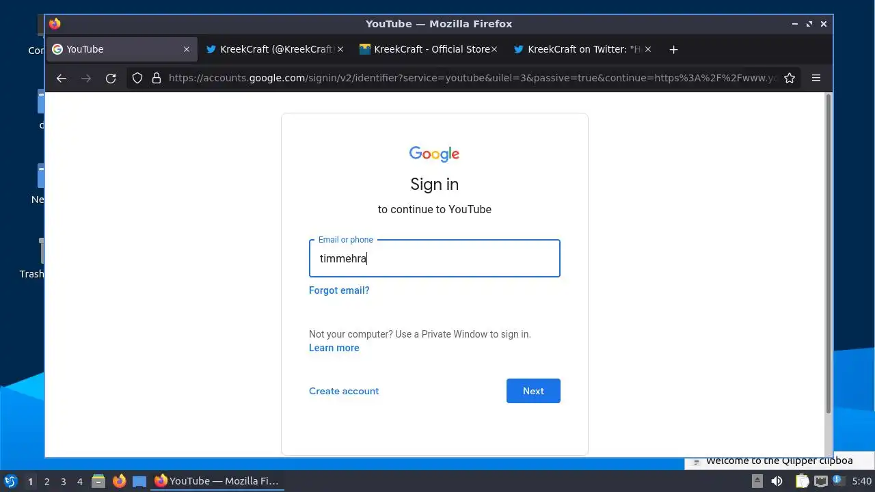Click the Email or phone field
Image resolution: width=875 pixels, height=492 pixels.
pyautogui.click(x=435, y=258)
